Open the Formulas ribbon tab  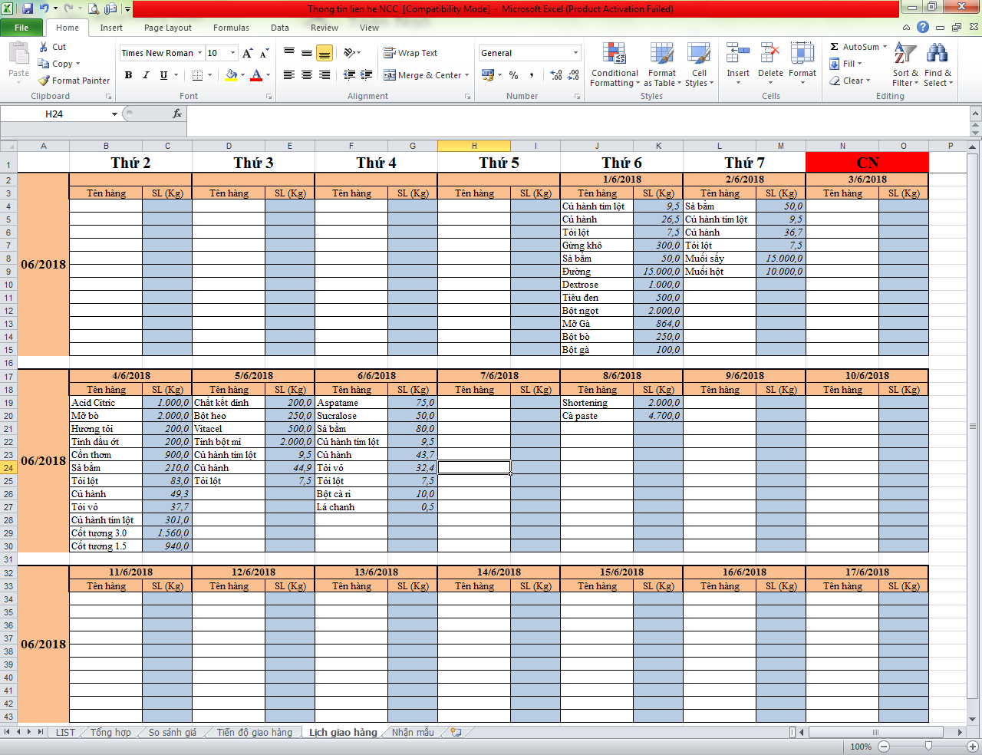231,28
